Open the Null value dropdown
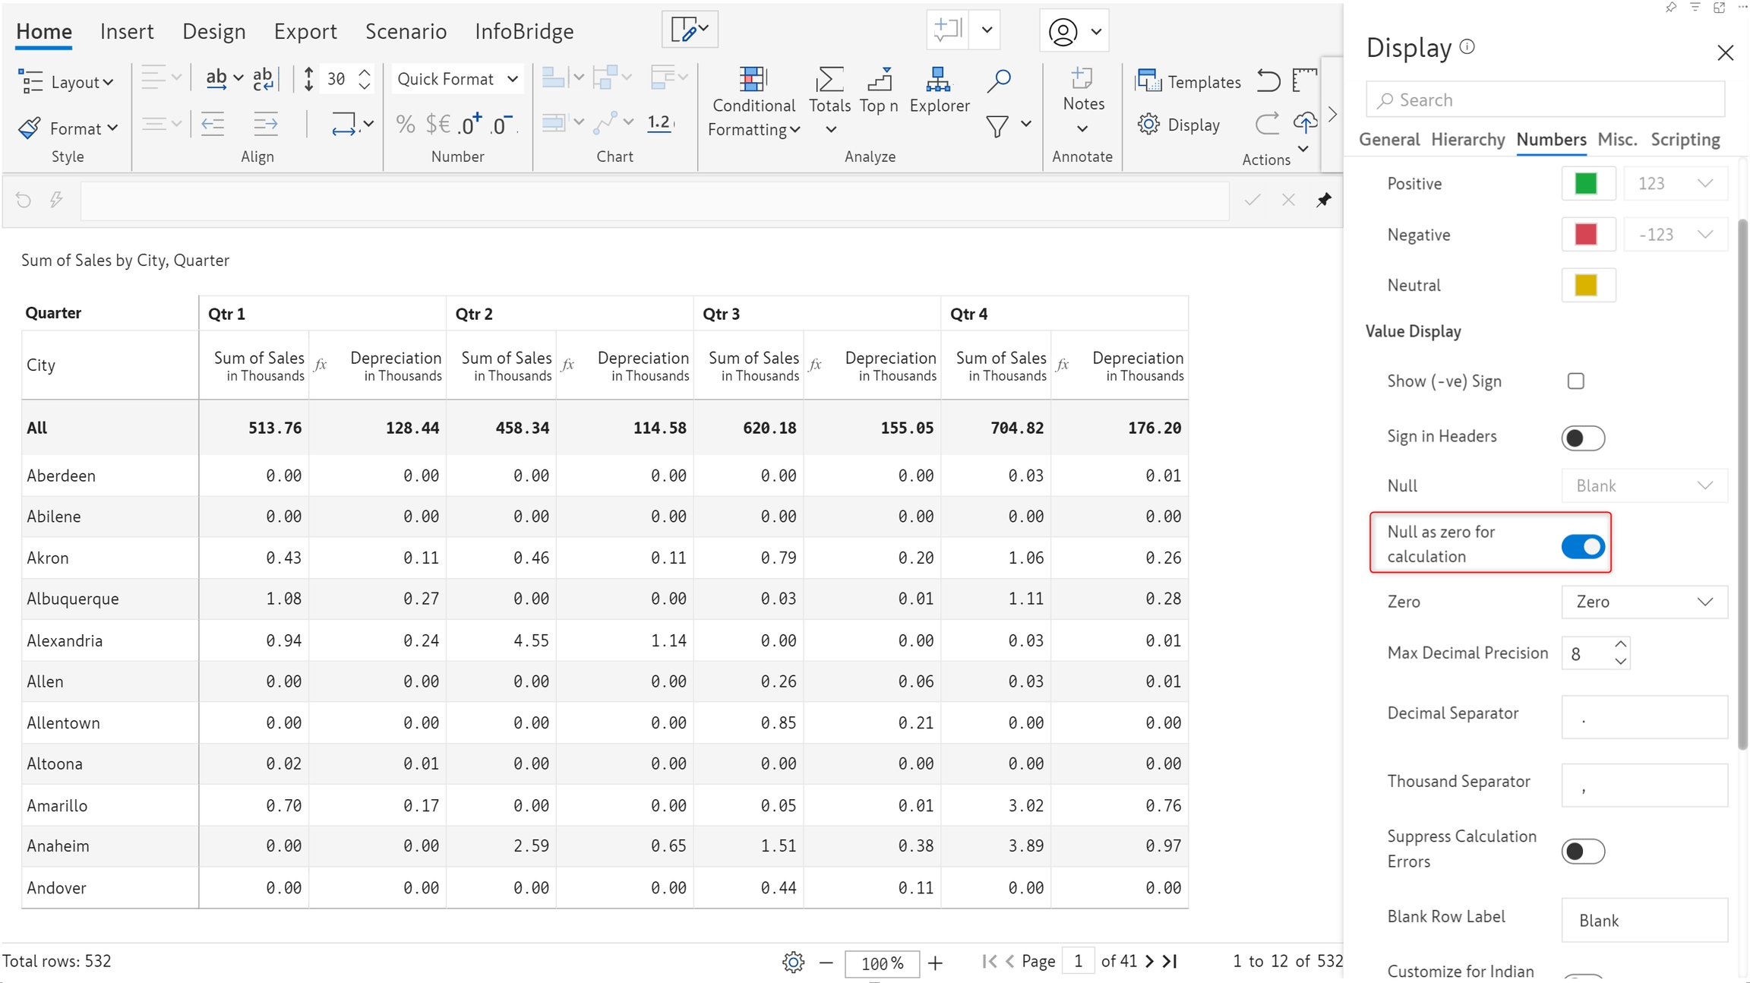This screenshot has width=1750, height=983. point(1644,486)
